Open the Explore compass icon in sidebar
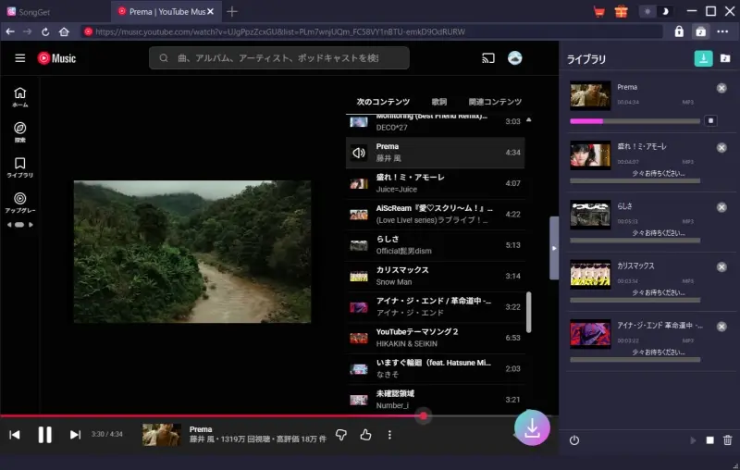Screen dimensions: 740x470 [19, 128]
